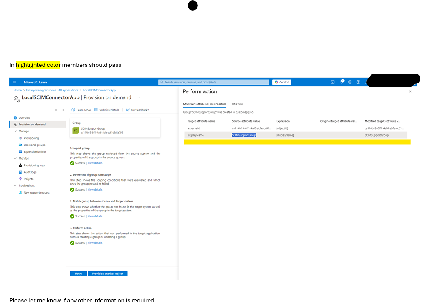440x302 pixels.
Task: Click the Audit logs icon
Action: 20,172
